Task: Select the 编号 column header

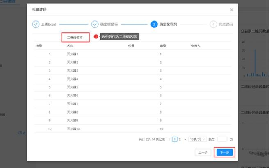Action: click(162, 46)
